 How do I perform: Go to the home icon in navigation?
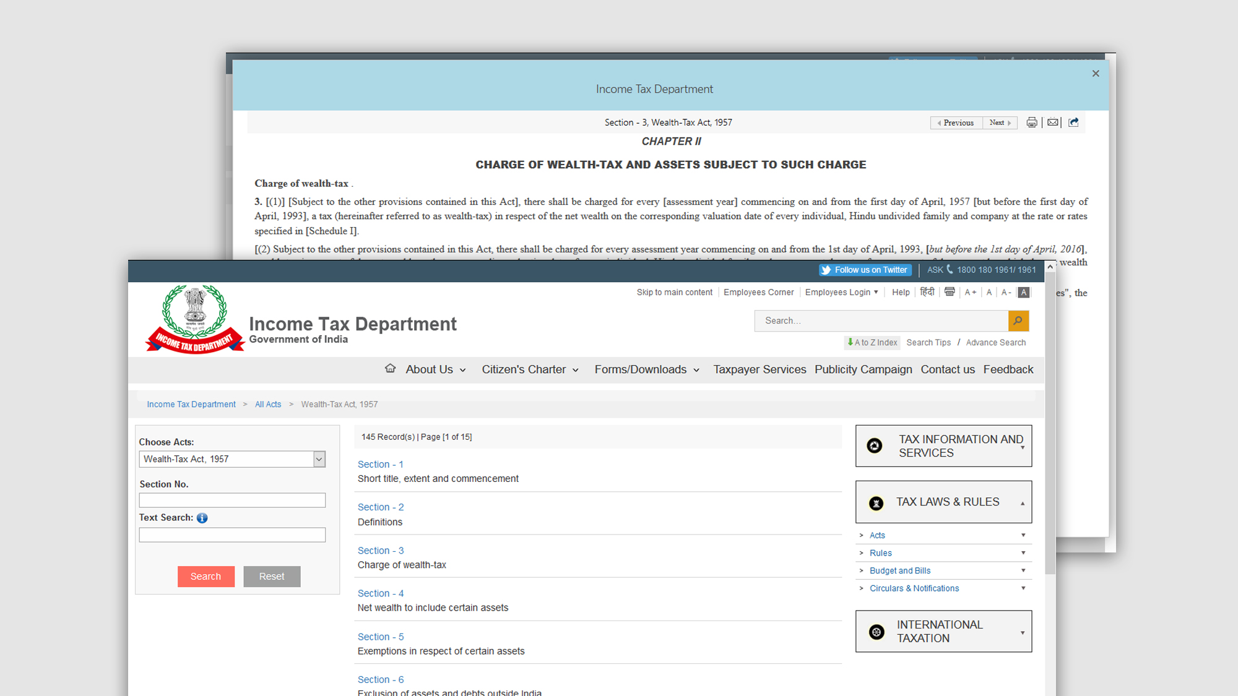[x=390, y=369]
